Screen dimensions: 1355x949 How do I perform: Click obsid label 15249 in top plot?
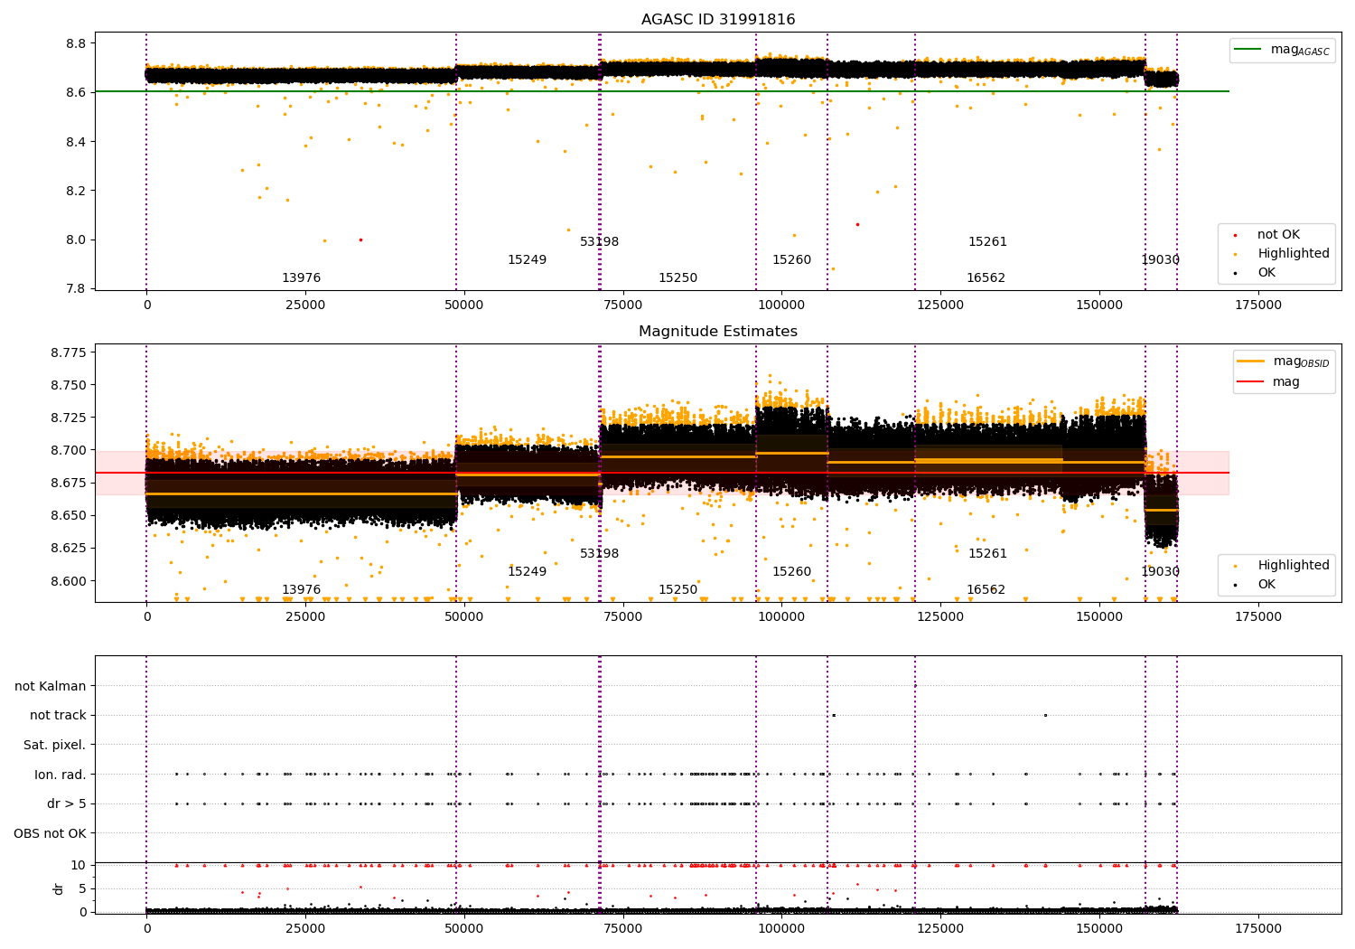click(527, 260)
